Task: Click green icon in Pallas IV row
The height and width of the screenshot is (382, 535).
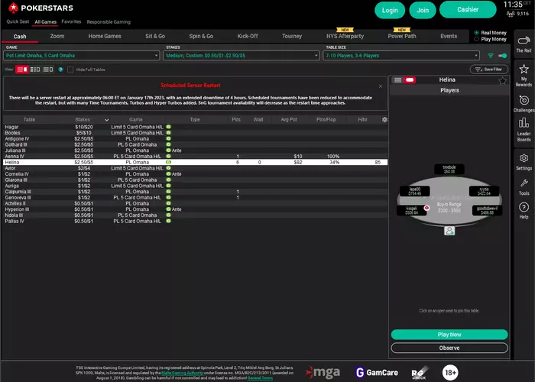Action: coord(168,221)
